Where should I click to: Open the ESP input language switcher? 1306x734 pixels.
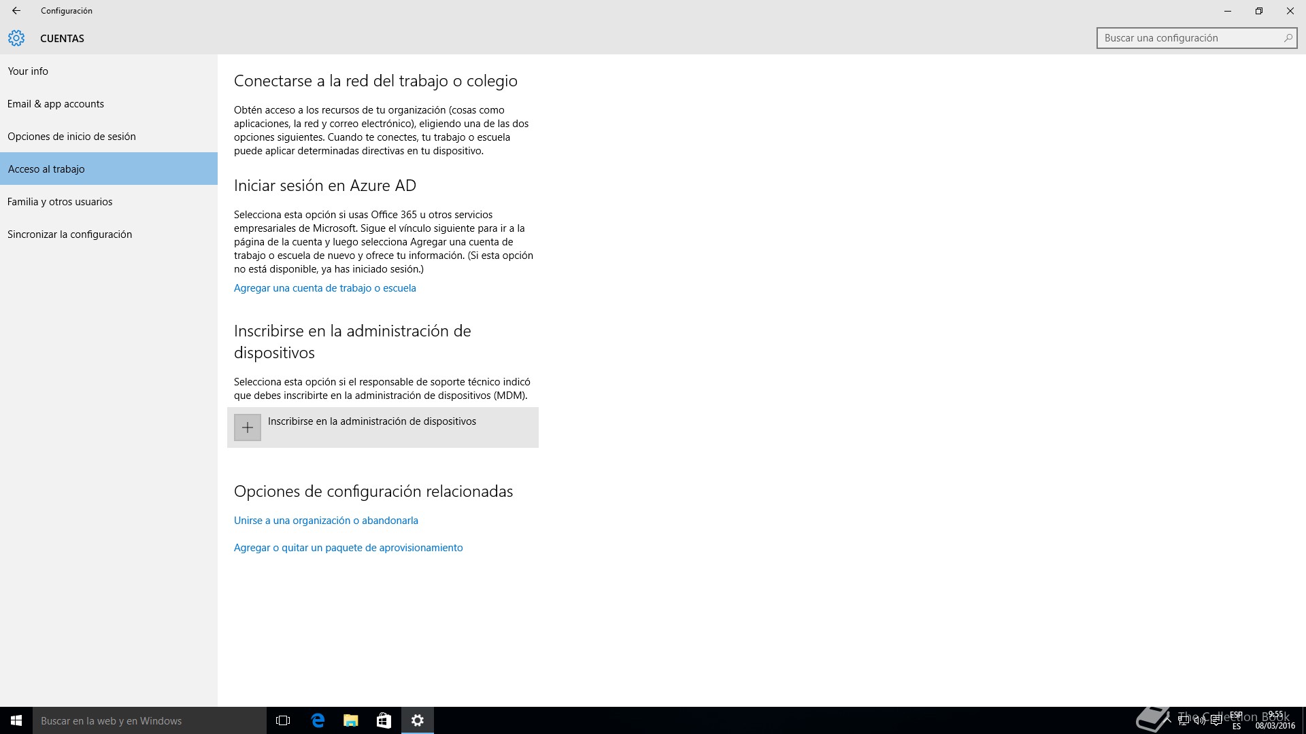pos(1236,720)
